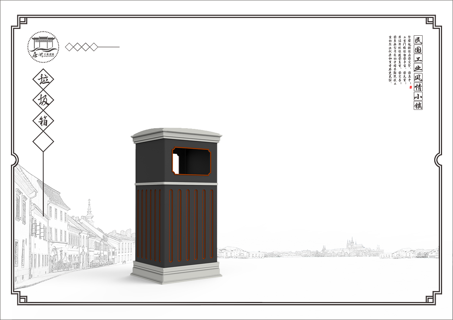453x320 pixels.
Task: Click the round gate logo emblem
Action: click(43, 47)
